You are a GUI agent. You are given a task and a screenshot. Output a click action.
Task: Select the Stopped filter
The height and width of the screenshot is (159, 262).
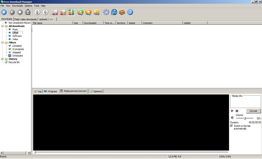pyautogui.click(x=17, y=52)
